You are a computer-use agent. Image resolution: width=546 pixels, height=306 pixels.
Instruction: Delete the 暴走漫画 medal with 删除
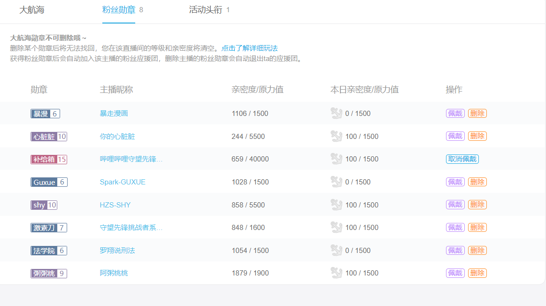pyautogui.click(x=477, y=113)
